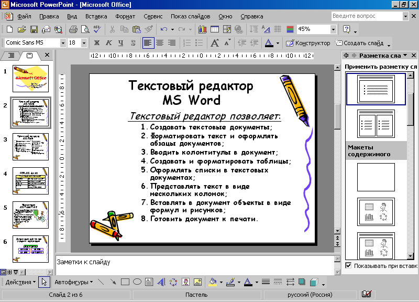This screenshot has height=302, width=419.
Task: Open the 'Разметка сла' task pane dropdown
Action: pyautogui.click(x=405, y=56)
